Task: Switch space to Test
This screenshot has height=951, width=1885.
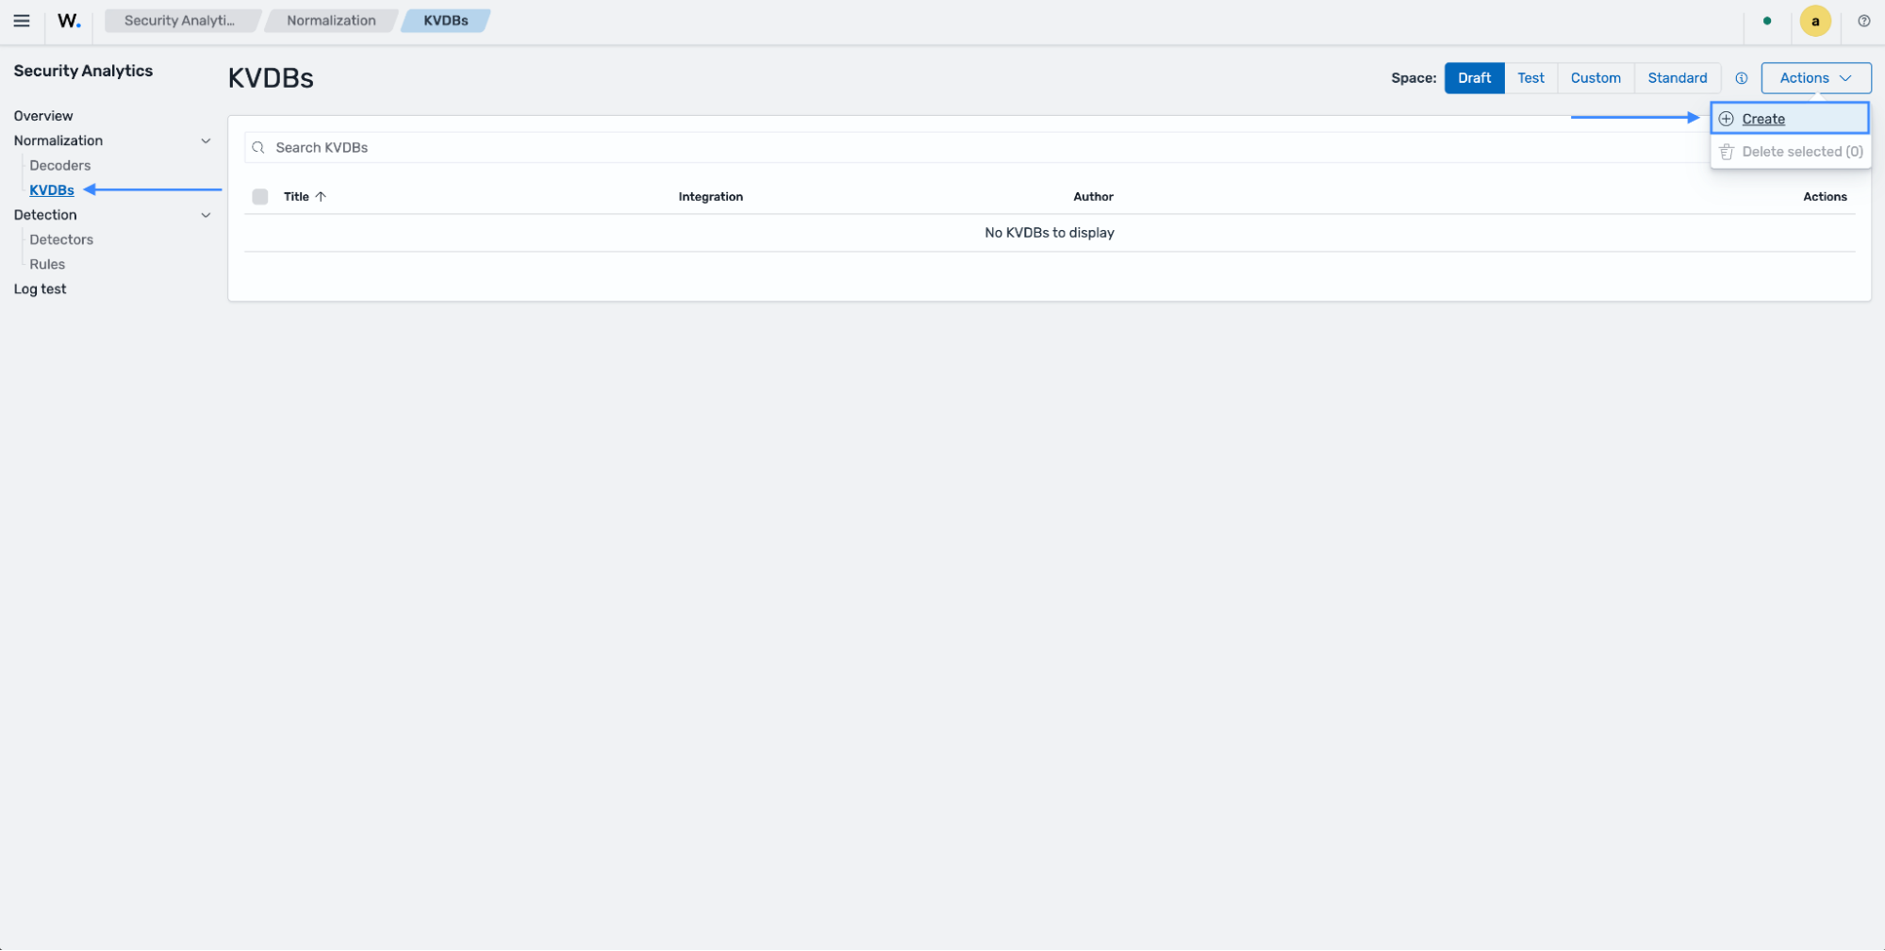Action: coord(1530,78)
